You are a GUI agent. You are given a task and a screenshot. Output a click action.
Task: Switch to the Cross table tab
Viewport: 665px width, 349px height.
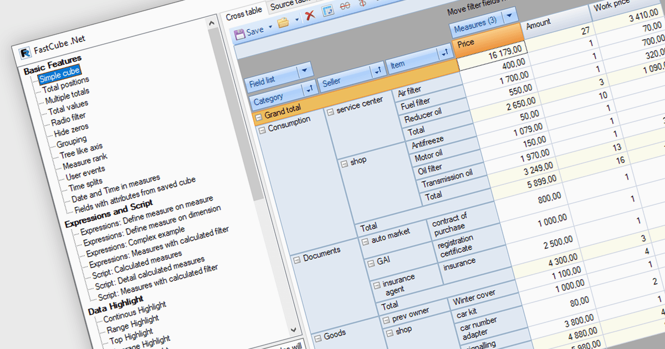[244, 15]
